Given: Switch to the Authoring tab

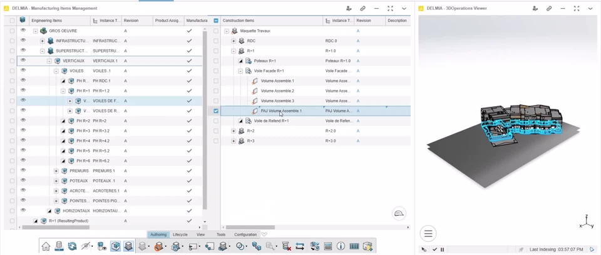Looking at the screenshot, I should coord(158,234).
